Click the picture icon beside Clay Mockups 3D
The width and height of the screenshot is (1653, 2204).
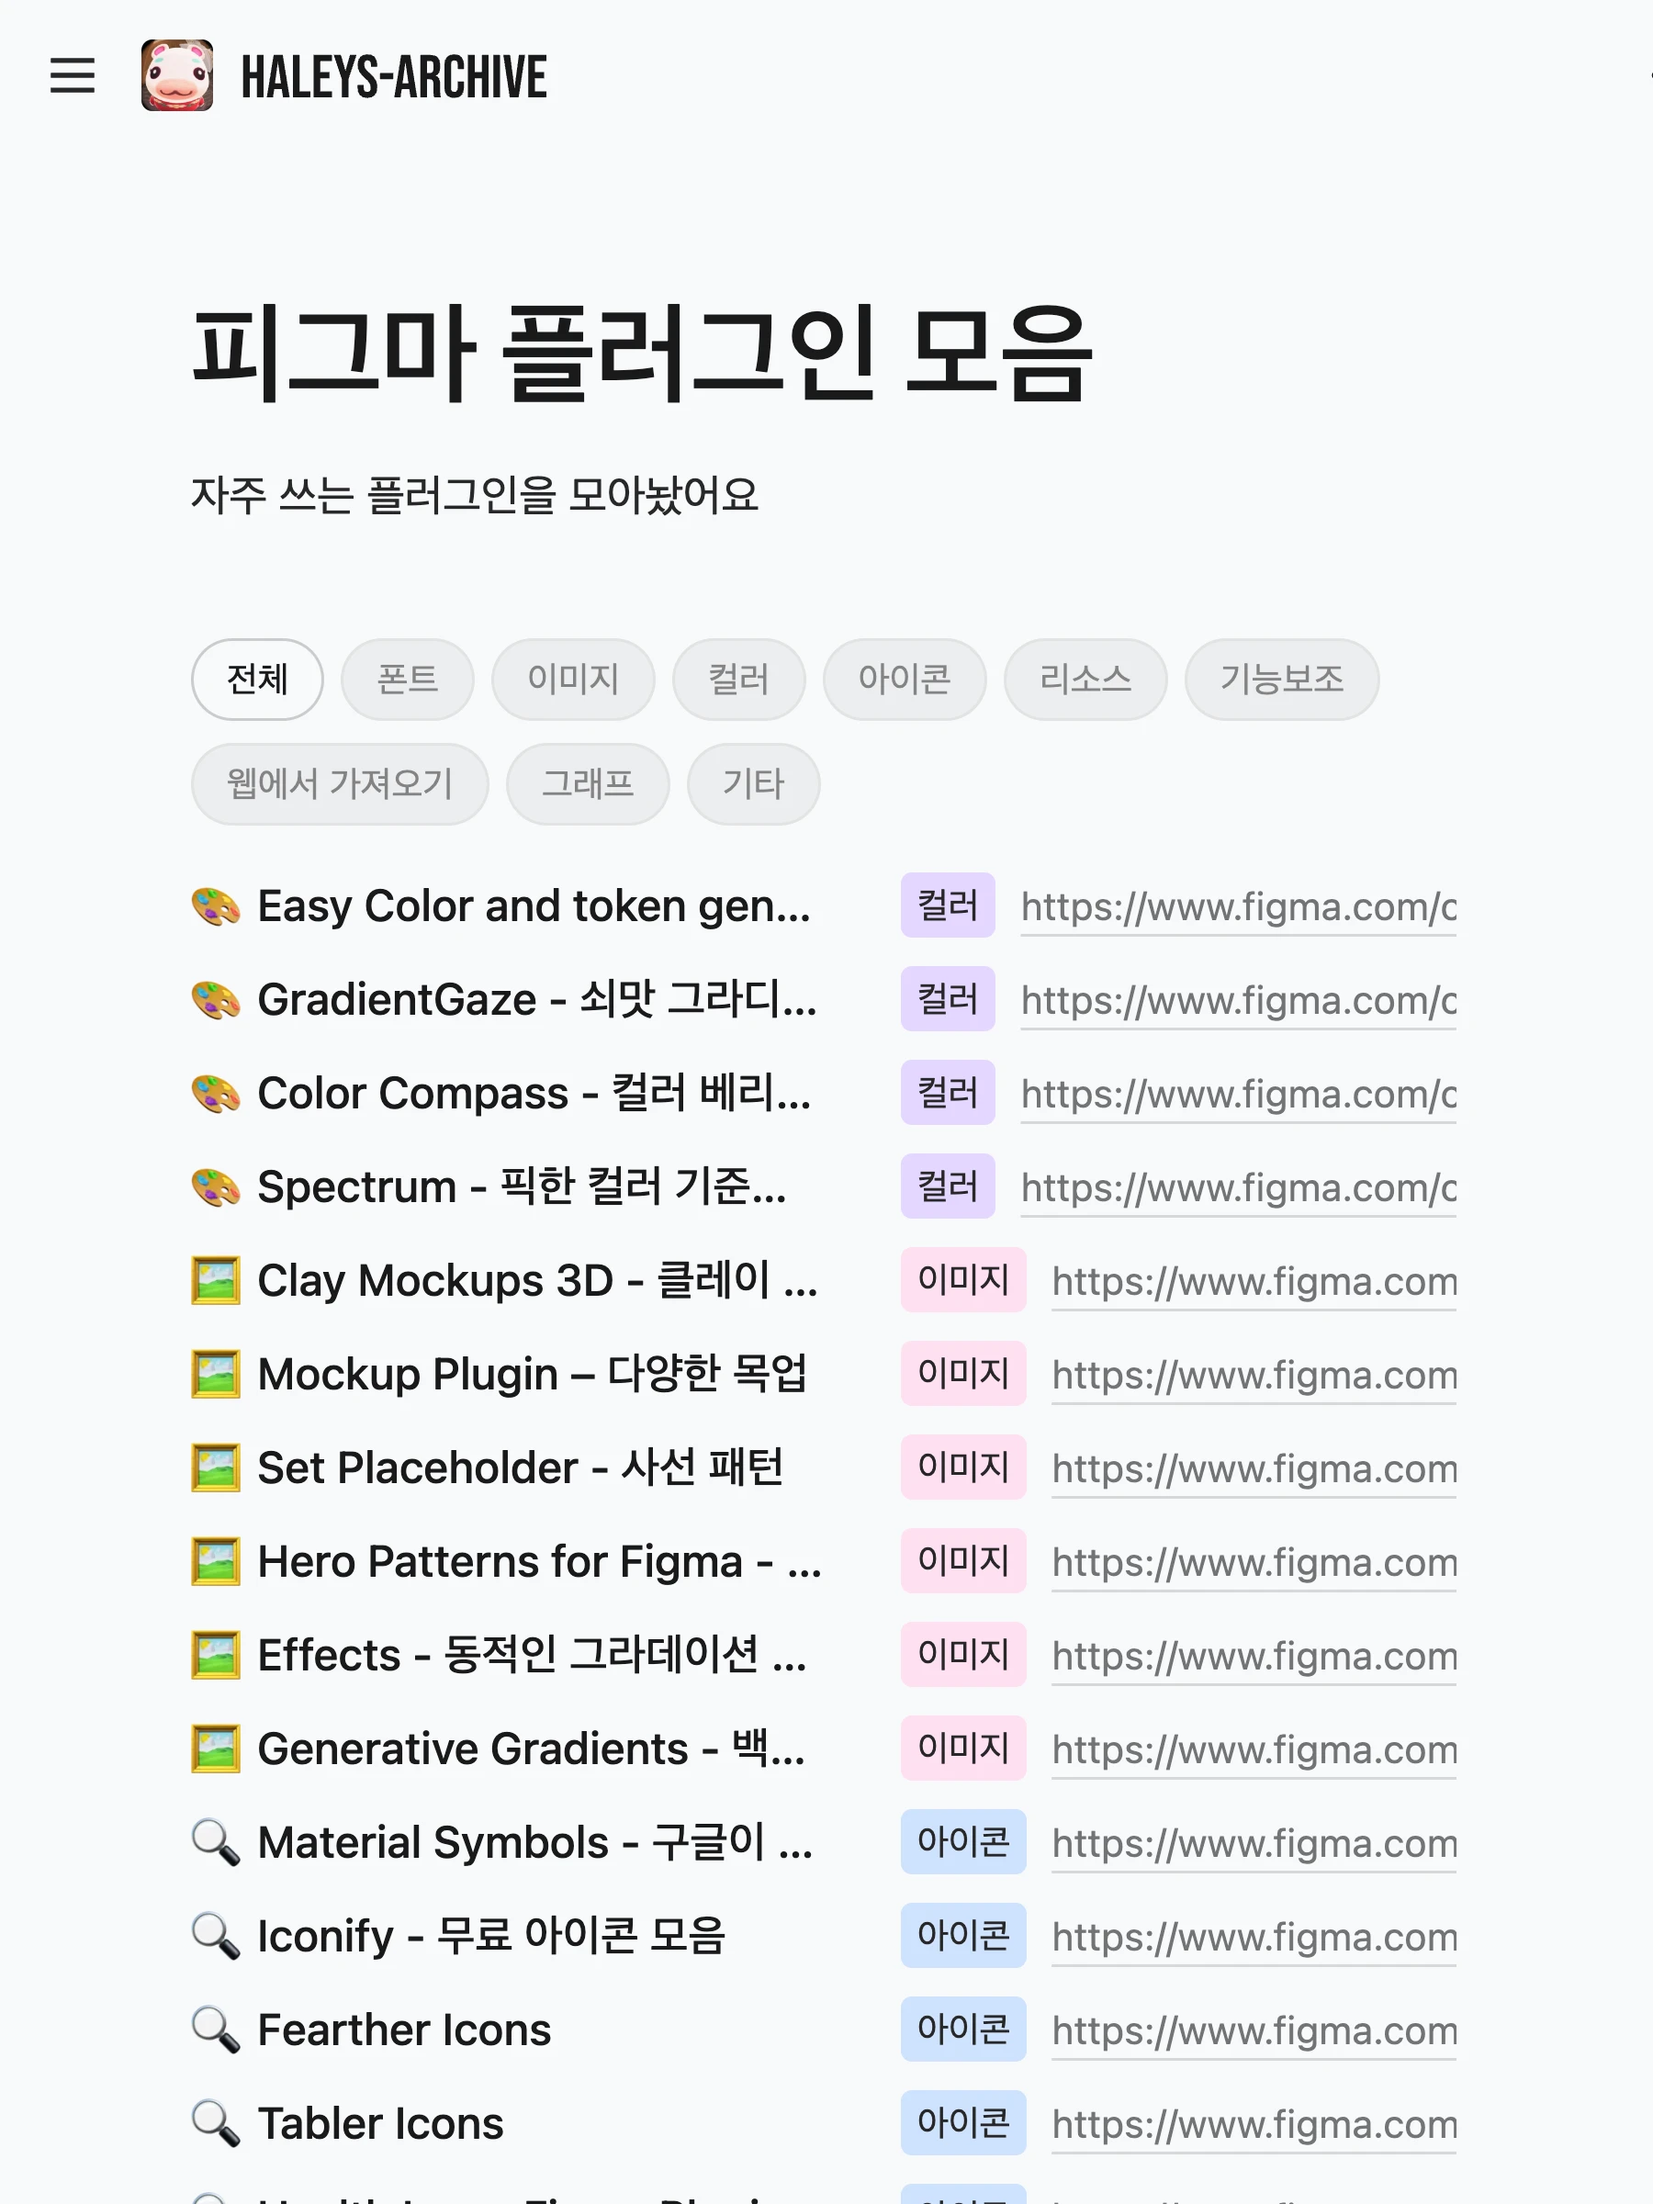click(215, 1281)
